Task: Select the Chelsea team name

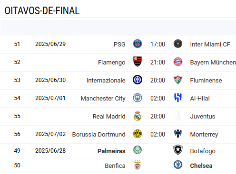Action: tap(201, 166)
